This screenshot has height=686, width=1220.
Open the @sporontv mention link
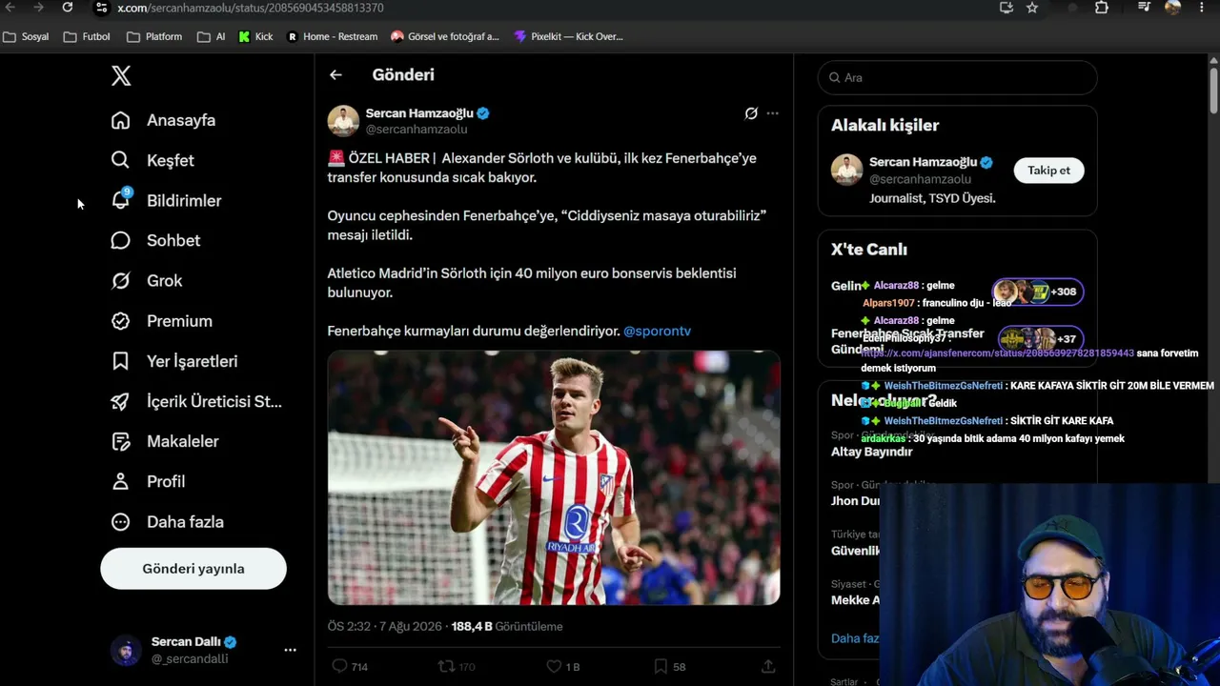657,331
